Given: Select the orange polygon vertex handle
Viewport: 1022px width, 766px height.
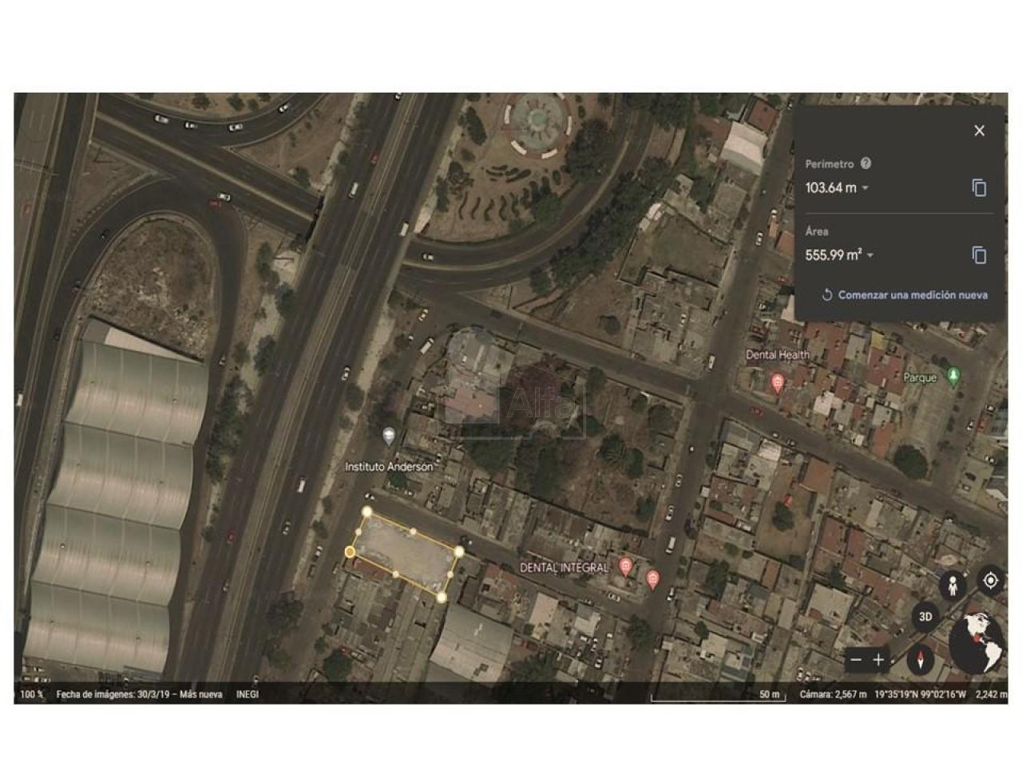Looking at the screenshot, I should pos(350,551).
